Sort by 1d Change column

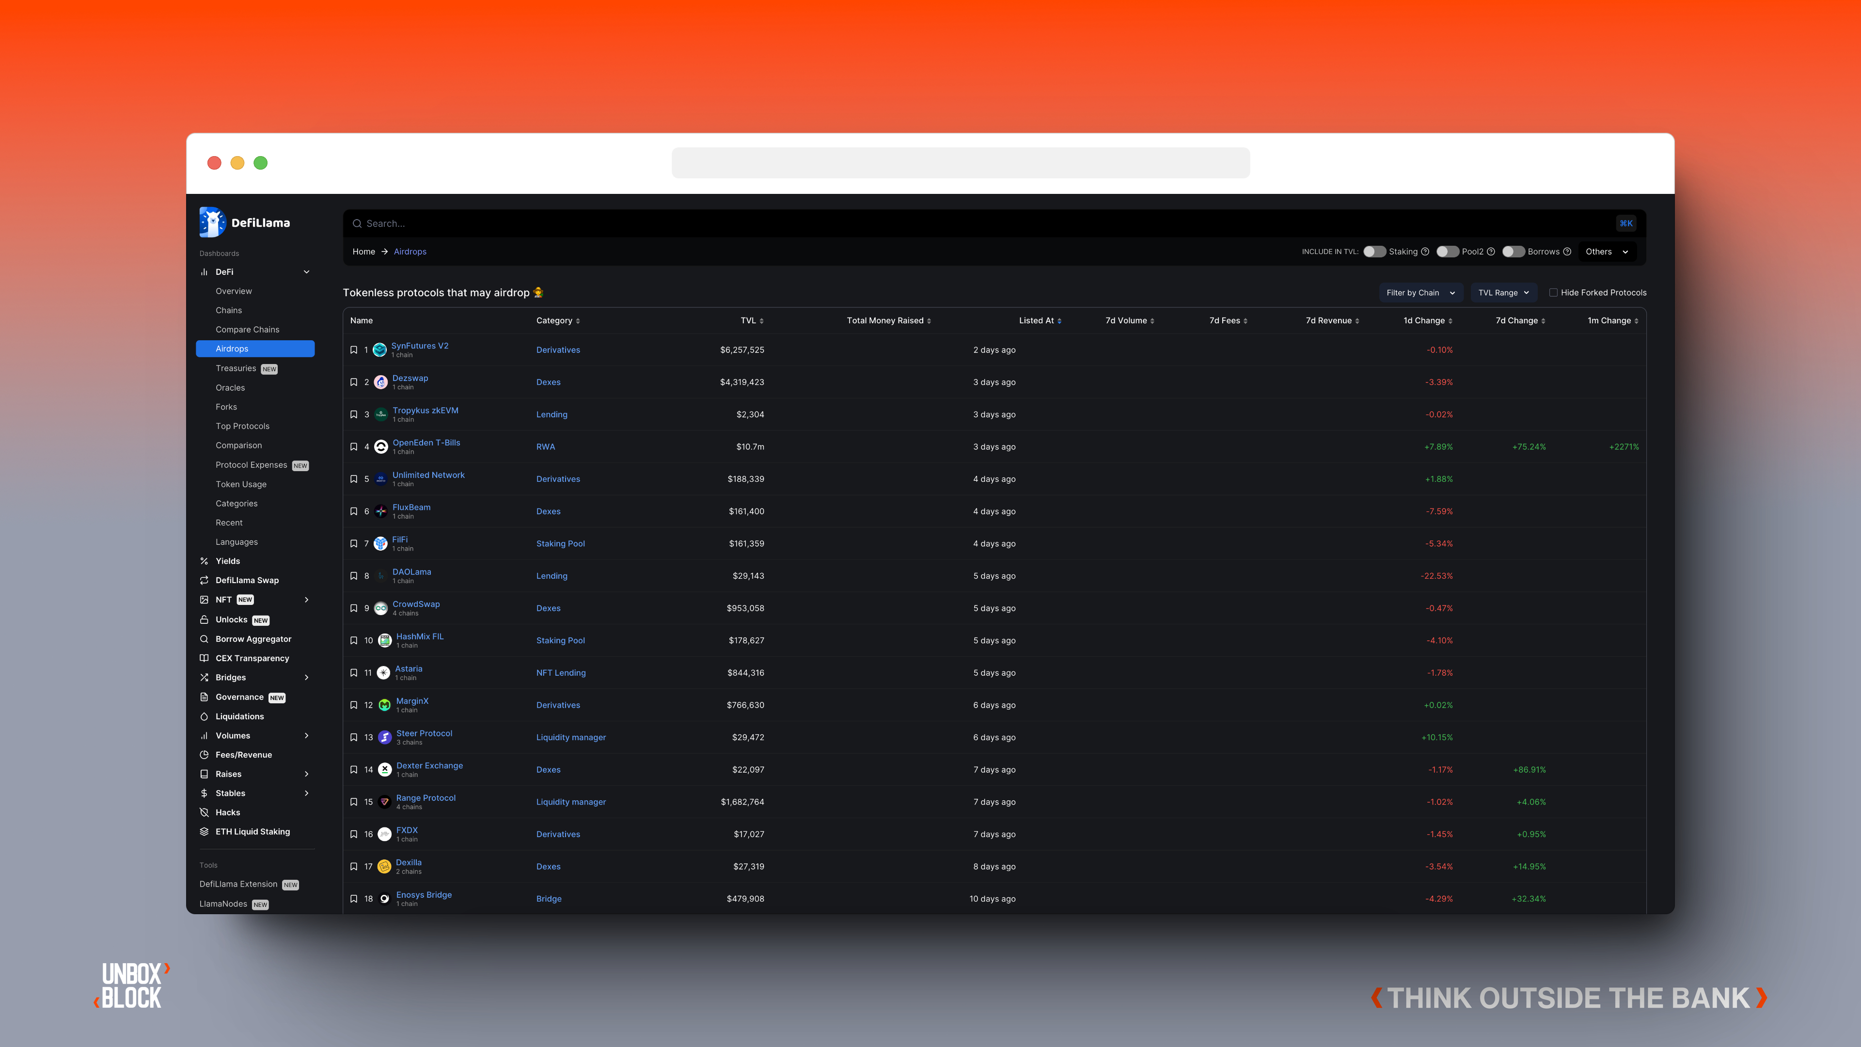(x=1428, y=321)
